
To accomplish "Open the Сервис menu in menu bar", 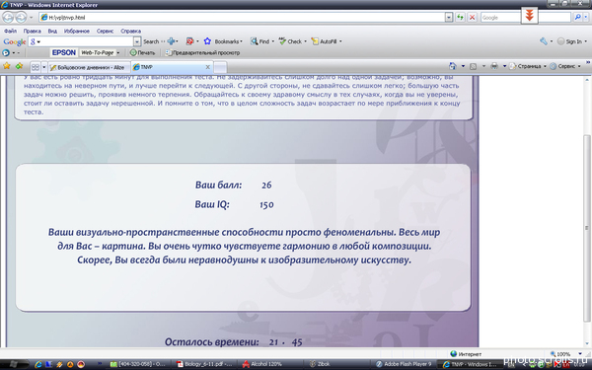I will click(105, 31).
